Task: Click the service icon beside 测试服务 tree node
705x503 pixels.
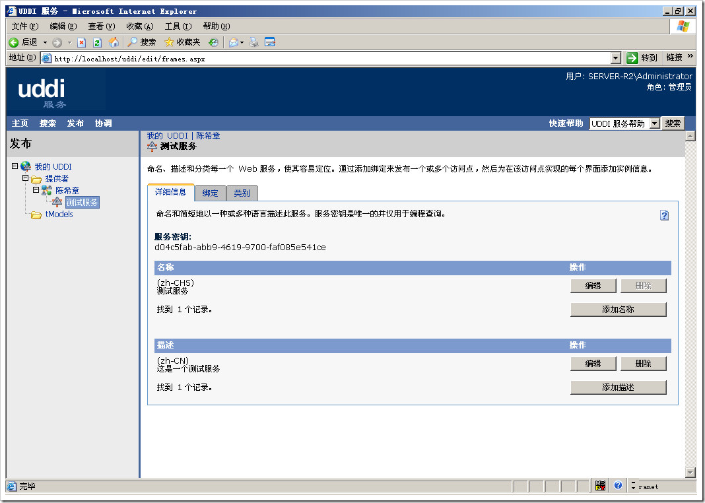Action: click(x=57, y=202)
